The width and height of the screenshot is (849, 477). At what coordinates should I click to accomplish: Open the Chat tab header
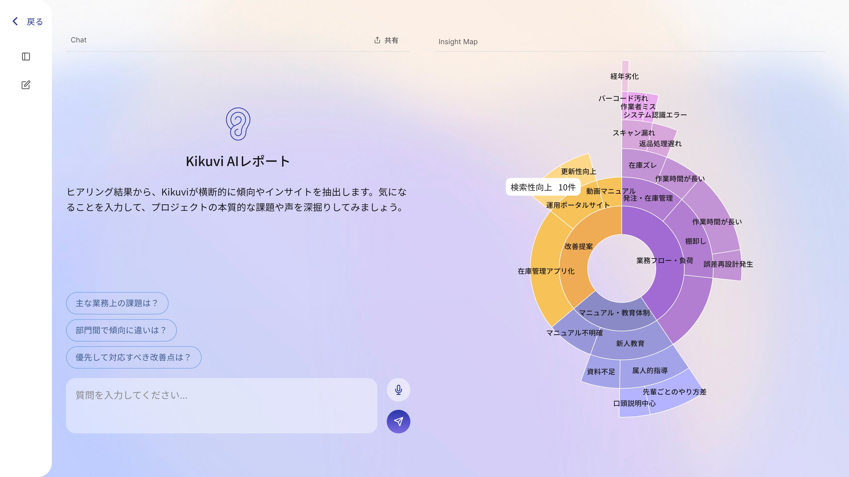[x=78, y=40]
